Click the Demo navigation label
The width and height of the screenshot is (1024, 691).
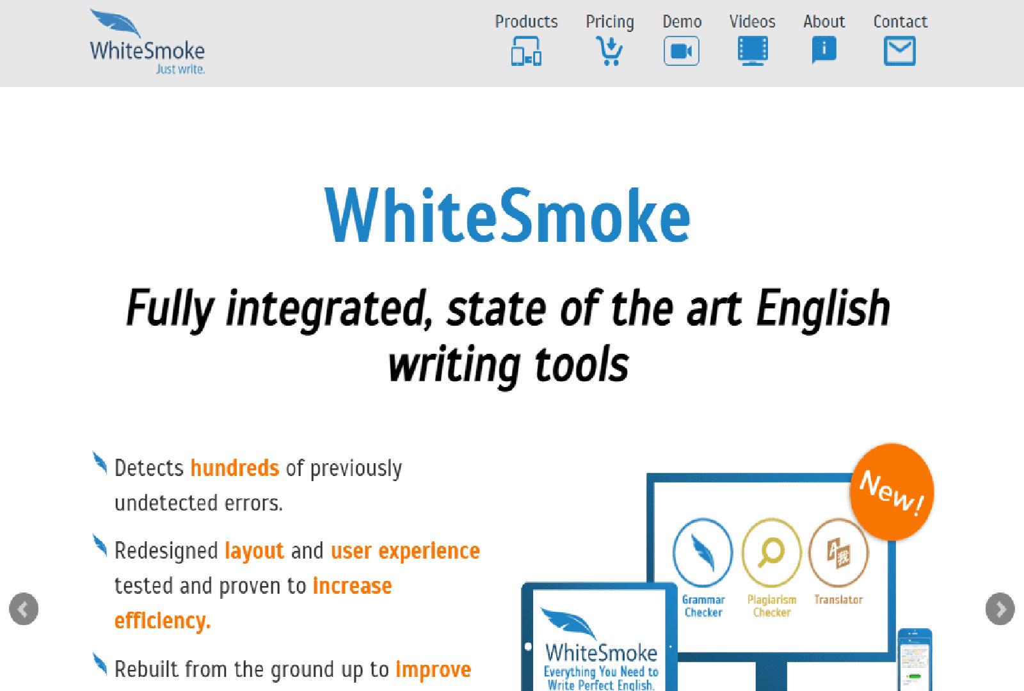tap(681, 21)
